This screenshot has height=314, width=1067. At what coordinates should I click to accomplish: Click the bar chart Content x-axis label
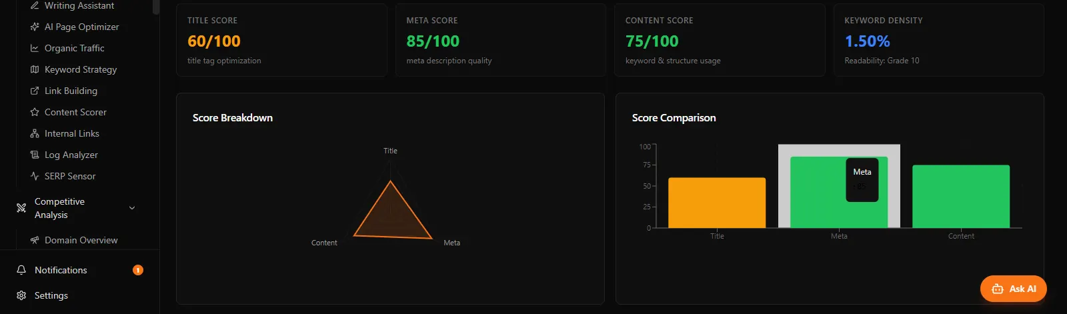(x=961, y=236)
